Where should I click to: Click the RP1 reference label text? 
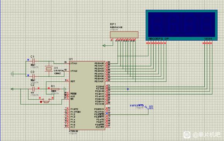tap(113, 24)
